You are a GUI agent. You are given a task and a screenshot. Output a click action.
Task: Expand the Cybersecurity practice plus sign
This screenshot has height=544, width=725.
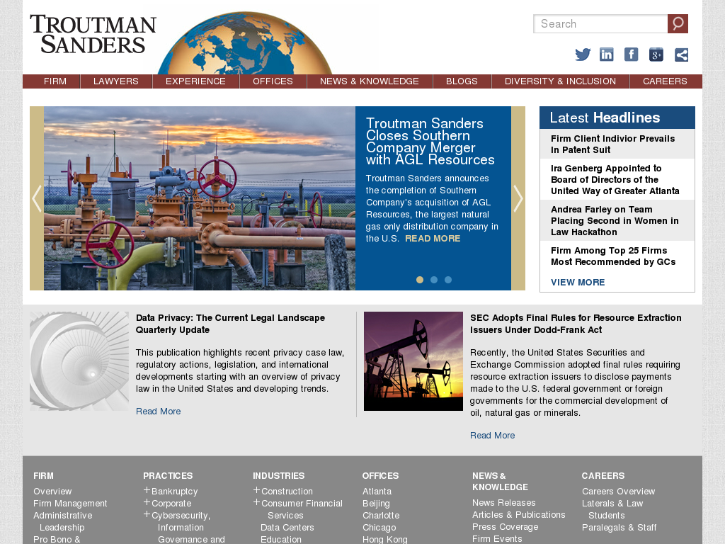pos(147,514)
